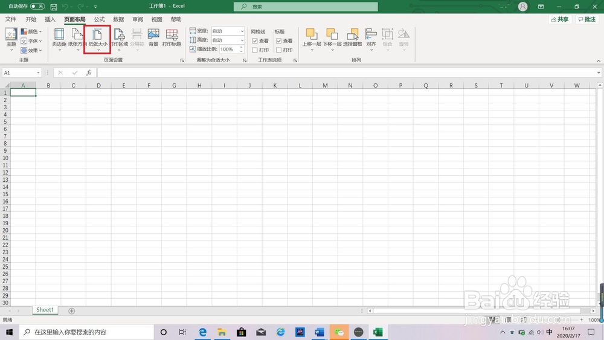The image size is (604, 340).
Task: Launch Scale to Fit dialog launcher
Action: click(x=245, y=60)
